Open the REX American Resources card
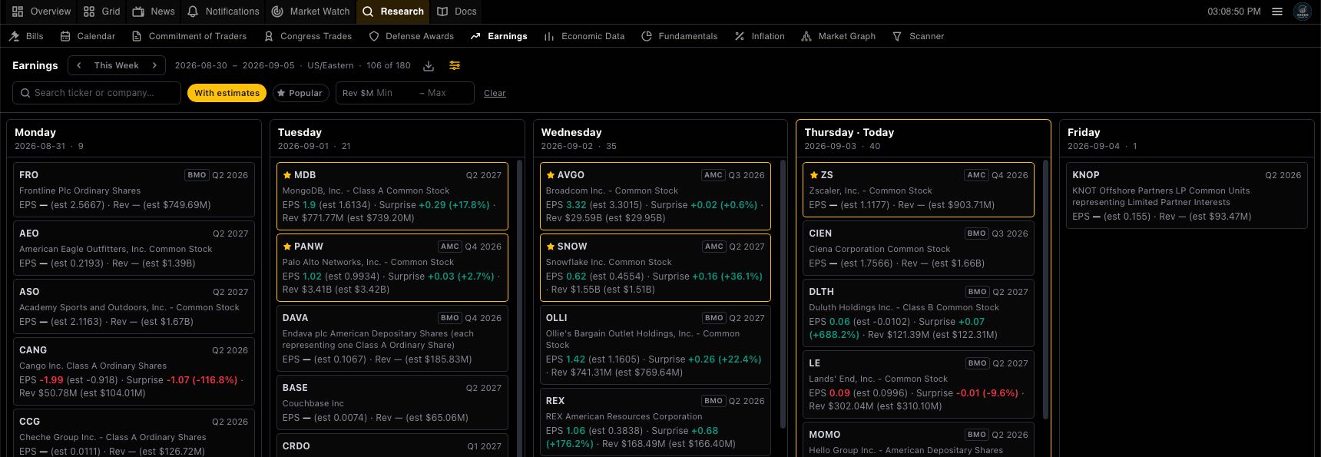This screenshot has width=1321, height=457. tap(655, 422)
